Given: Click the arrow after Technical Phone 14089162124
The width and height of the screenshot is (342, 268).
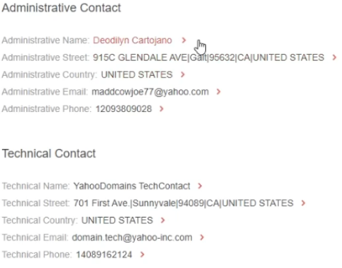Looking at the screenshot, I should coord(142,255).
